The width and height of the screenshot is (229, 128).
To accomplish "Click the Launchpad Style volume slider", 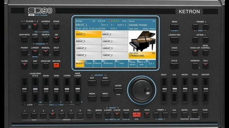I will pyautogui.click(x=35, y=89).
